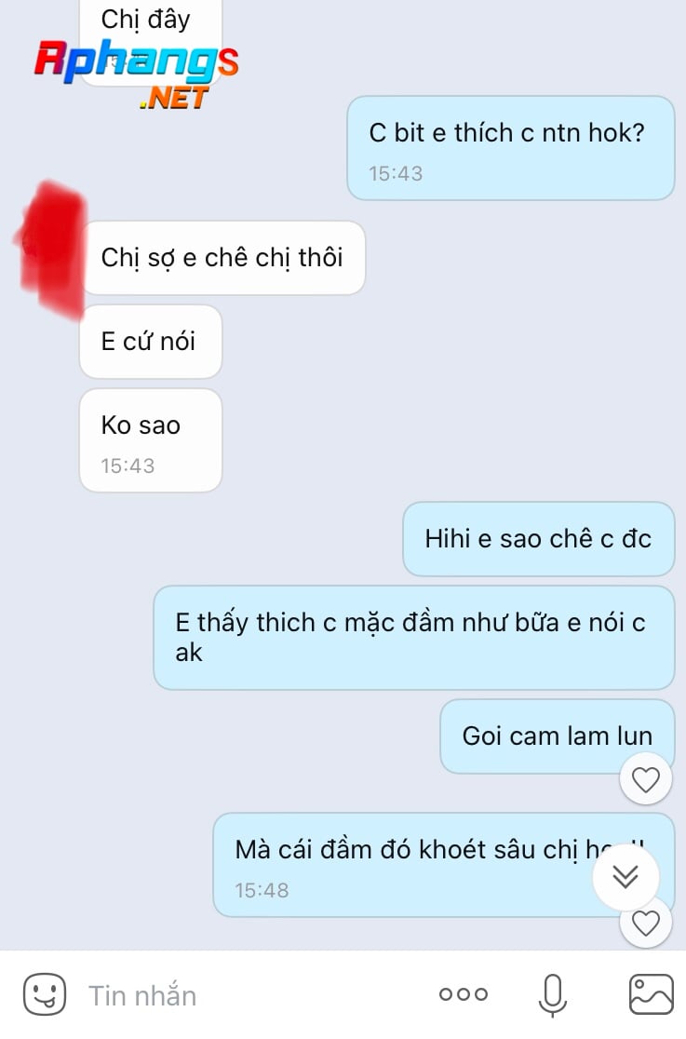Tap the "Ko sao" message bubble
Viewport: 686px width, 1039px height.
(x=151, y=440)
